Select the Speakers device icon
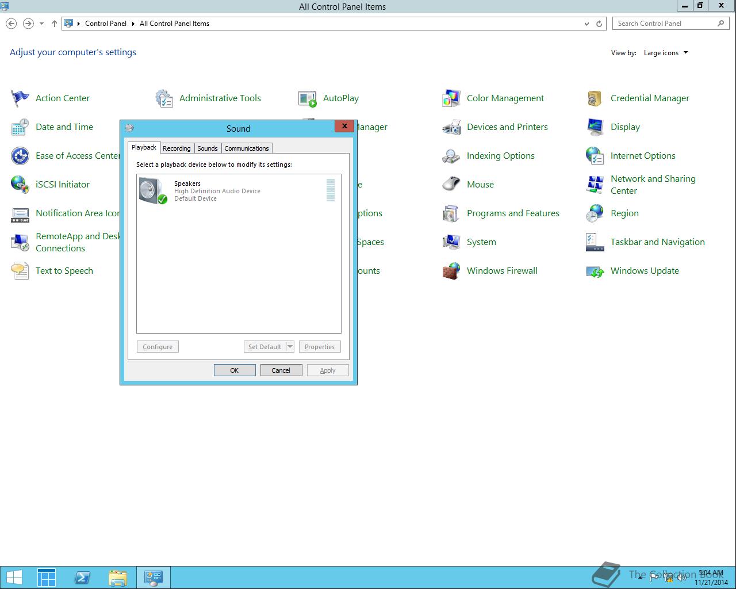This screenshot has width=736, height=589. (x=153, y=190)
